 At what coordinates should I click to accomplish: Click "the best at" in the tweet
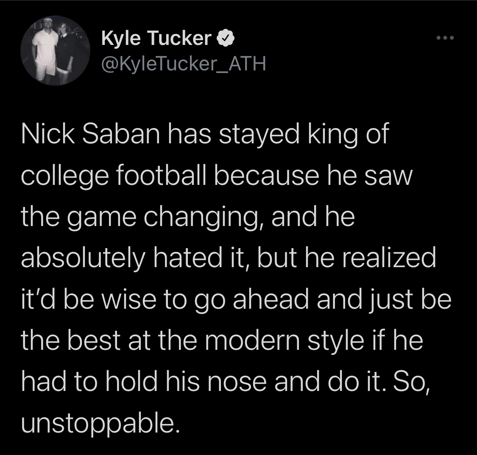99,340
